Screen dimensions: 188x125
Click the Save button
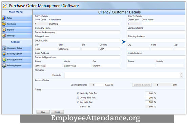[43, 112]
